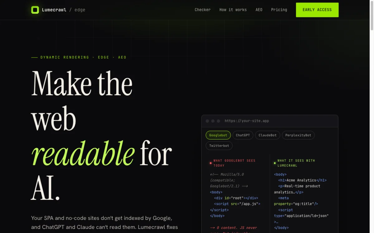Select the ClaudeBot tab
Image resolution: width=374 pixels, height=233 pixels.
click(267, 135)
